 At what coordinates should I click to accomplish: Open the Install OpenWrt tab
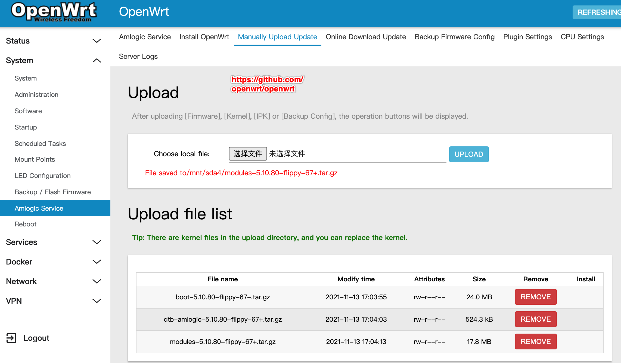tap(204, 37)
